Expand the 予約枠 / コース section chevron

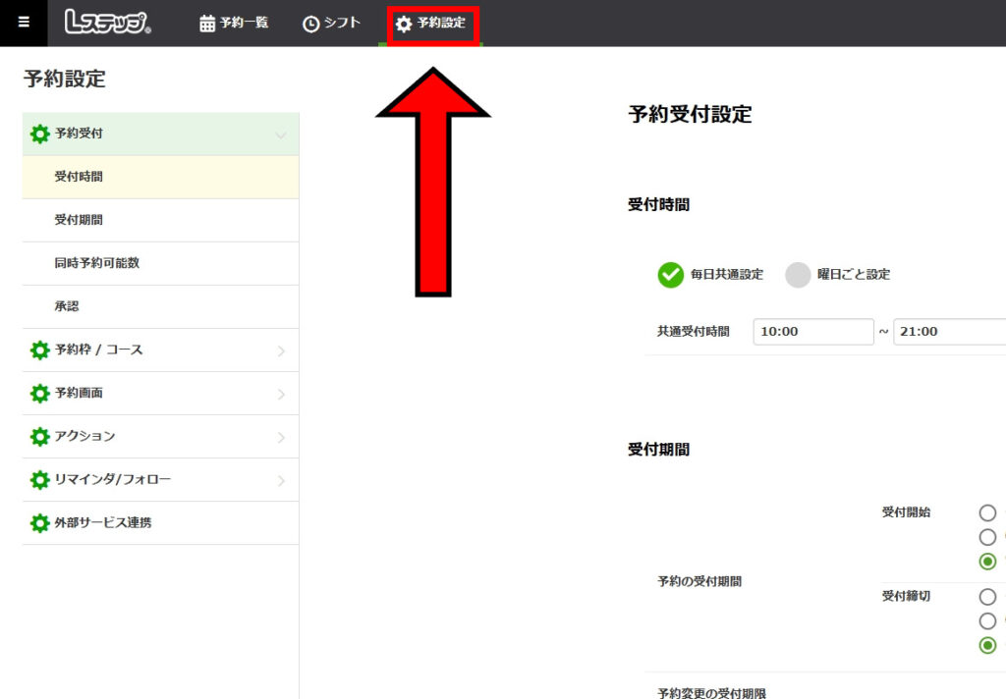[x=281, y=350]
